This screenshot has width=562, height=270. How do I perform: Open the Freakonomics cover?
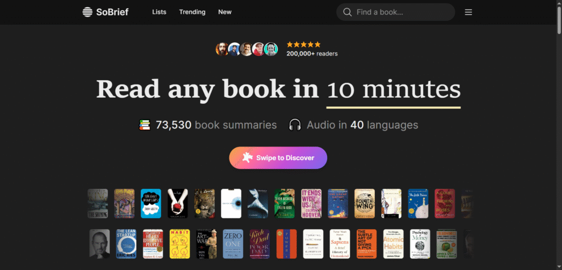(x=447, y=244)
